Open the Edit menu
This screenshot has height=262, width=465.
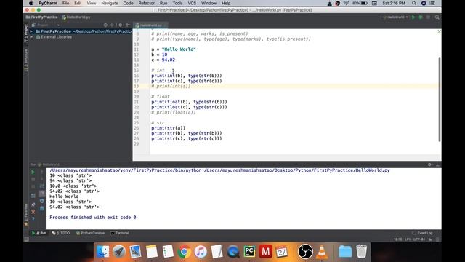click(x=78, y=3)
